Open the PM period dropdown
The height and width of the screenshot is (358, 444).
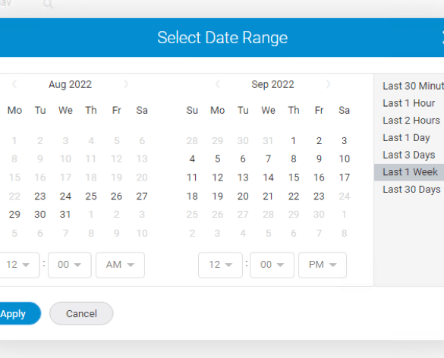(323, 265)
